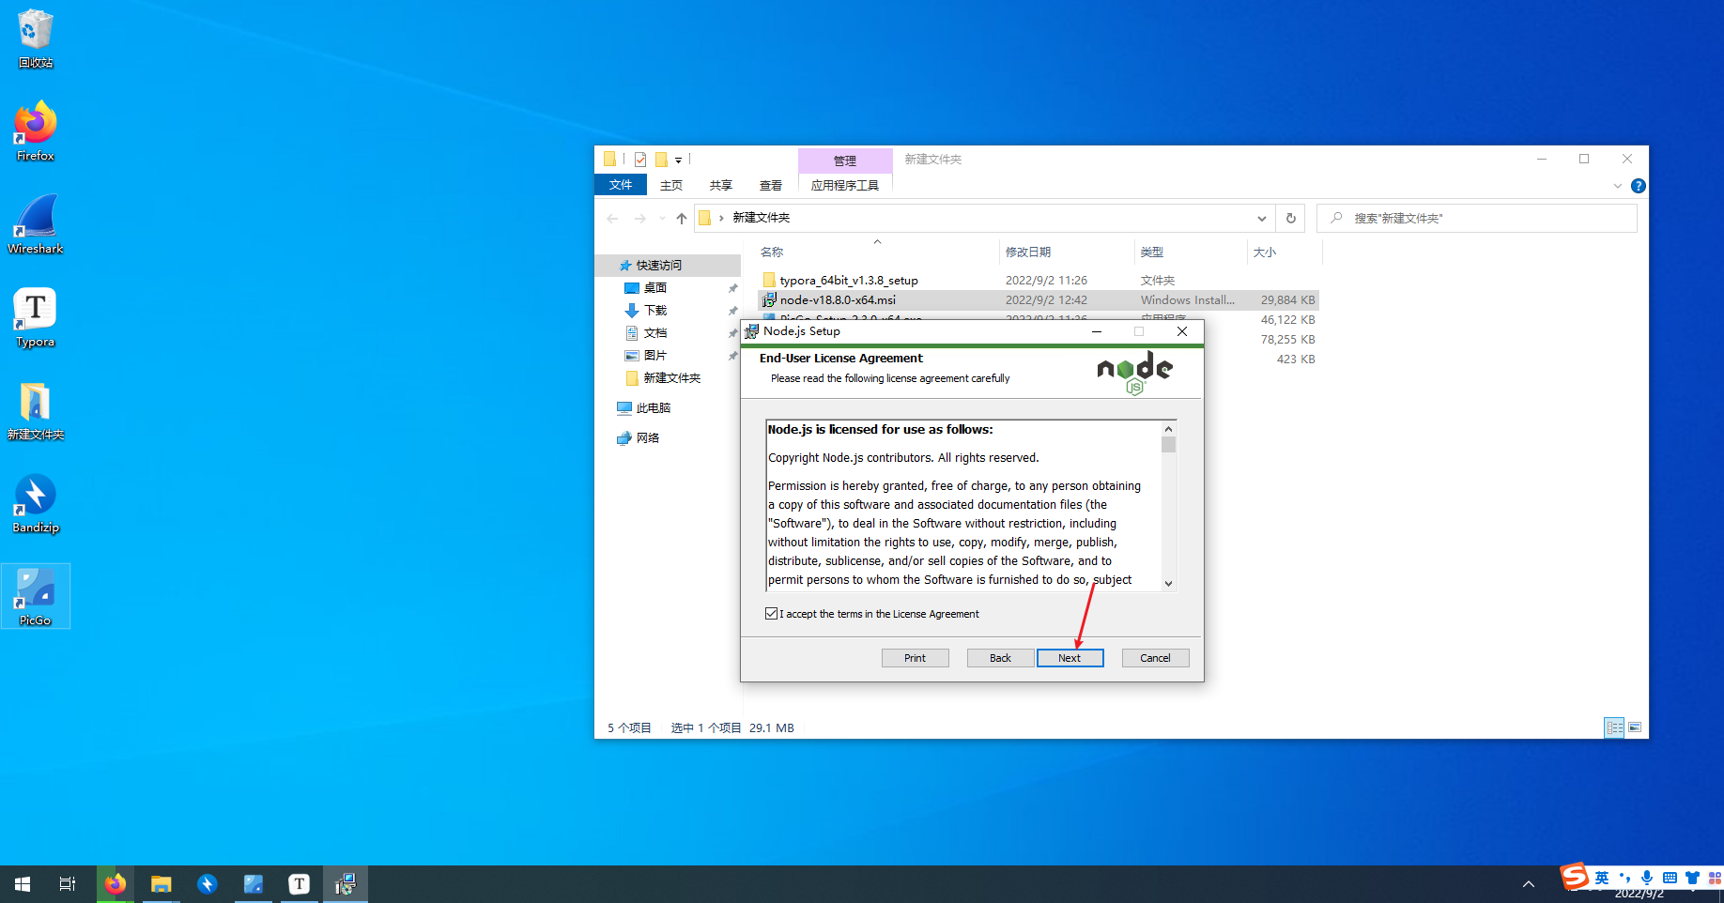Select the Wireshark desktop shortcut

(x=36, y=224)
